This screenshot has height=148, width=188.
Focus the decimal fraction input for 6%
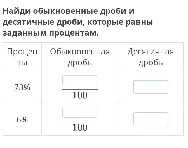click(151, 119)
